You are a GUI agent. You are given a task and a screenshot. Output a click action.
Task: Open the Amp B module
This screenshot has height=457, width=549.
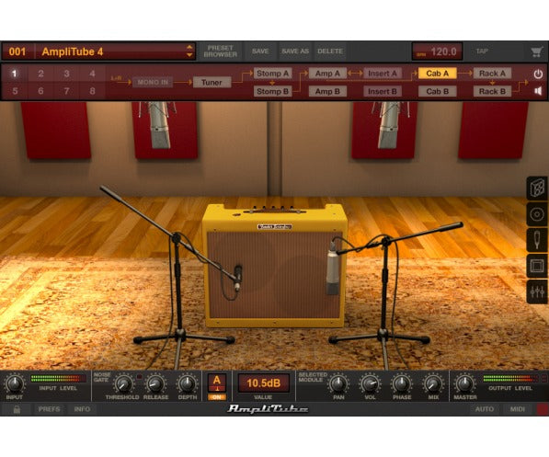click(327, 91)
